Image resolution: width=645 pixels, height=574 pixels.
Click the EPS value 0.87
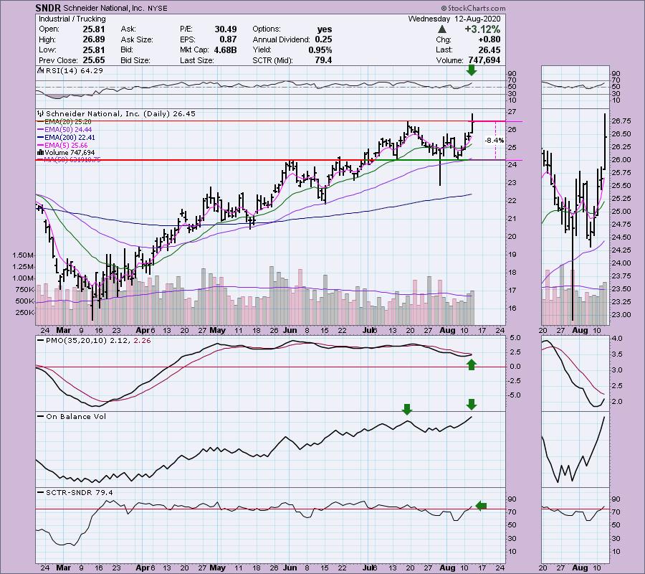(x=228, y=39)
